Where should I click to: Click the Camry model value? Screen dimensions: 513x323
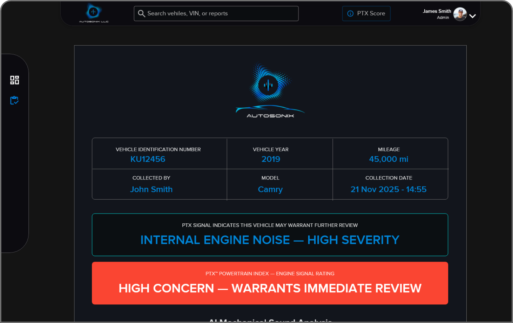(x=270, y=189)
